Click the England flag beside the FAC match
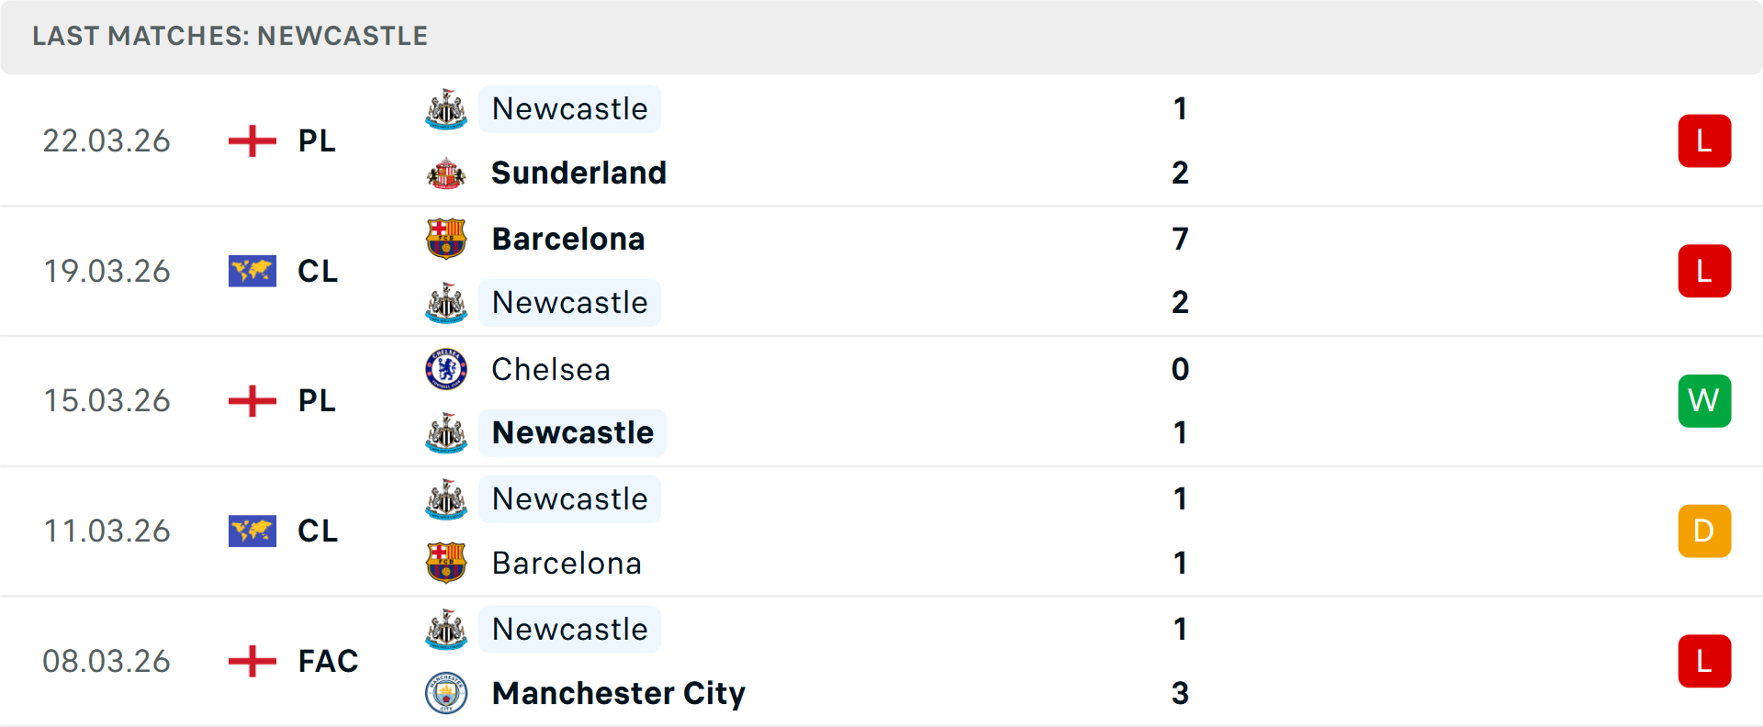This screenshot has height=727, width=1763. [252, 661]
